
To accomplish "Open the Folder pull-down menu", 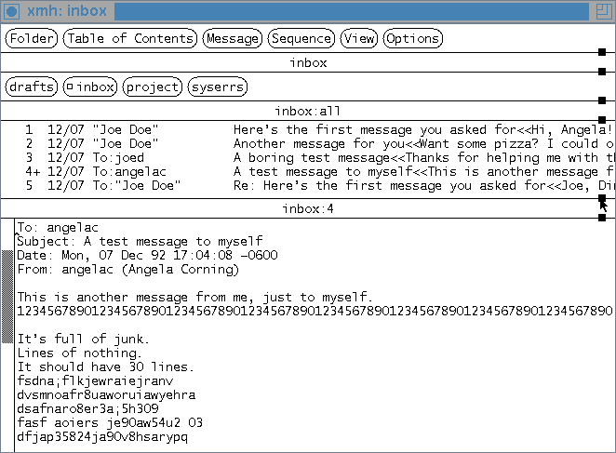I will point(32,38).
